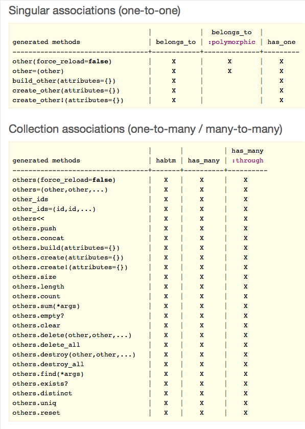Click the 'habtm' column header
The width and height of the screenshot is (305, 429).
(166, 160)
